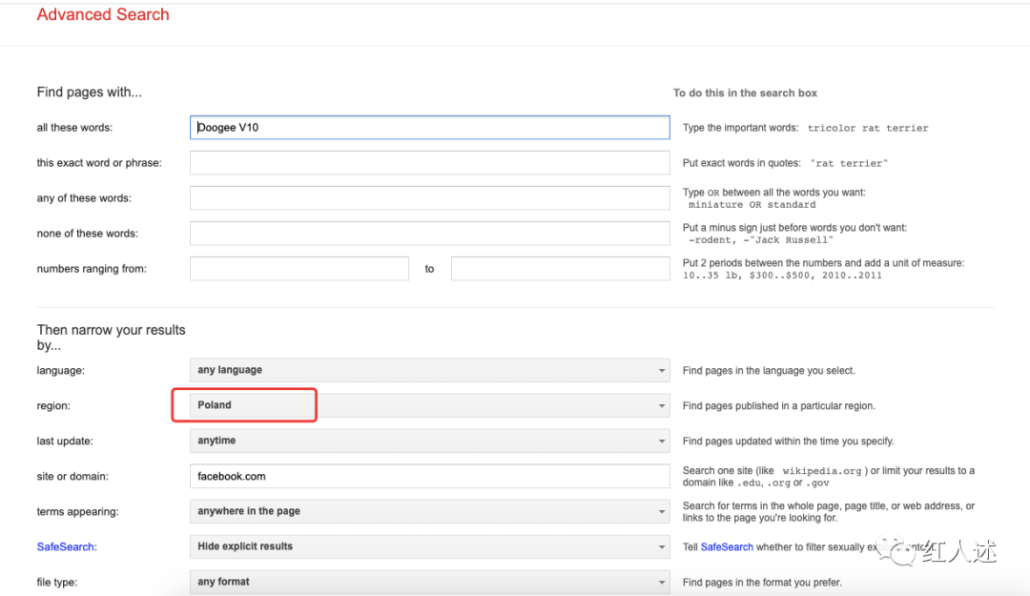The height and width of the screenshot is (596, 1030).
Task: Expand the file type 'any format' dropdown
Action: (429, 582)
